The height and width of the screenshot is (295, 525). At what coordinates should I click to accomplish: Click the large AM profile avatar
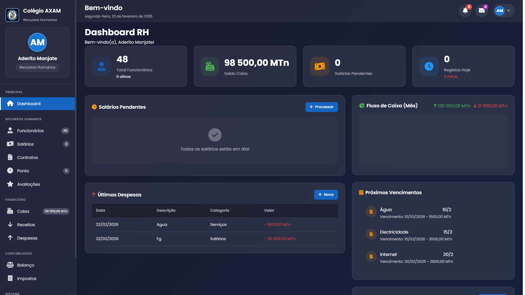pyautogui.click(x=37, y=42)
